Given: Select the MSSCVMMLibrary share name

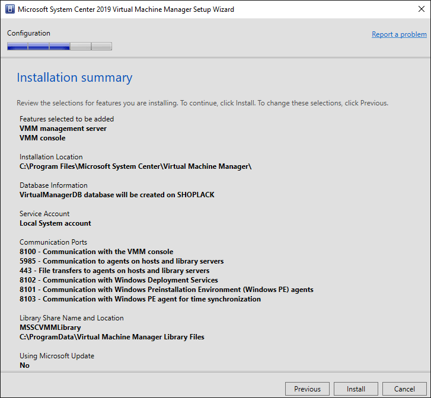Looking at the screenshot, I should click(x=50, y=328).
